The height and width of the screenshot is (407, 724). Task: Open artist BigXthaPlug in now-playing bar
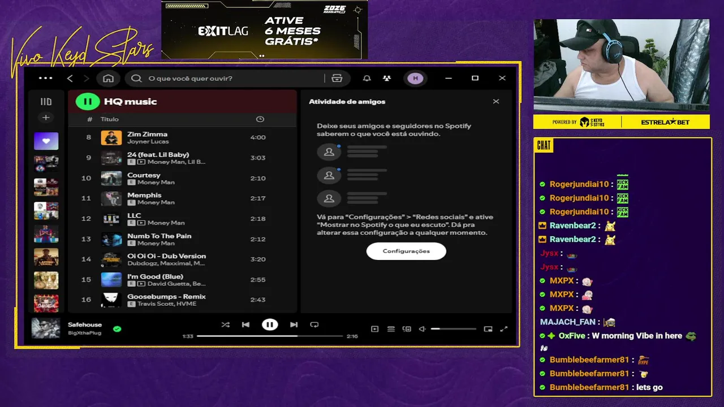click(x=84, y=333)
